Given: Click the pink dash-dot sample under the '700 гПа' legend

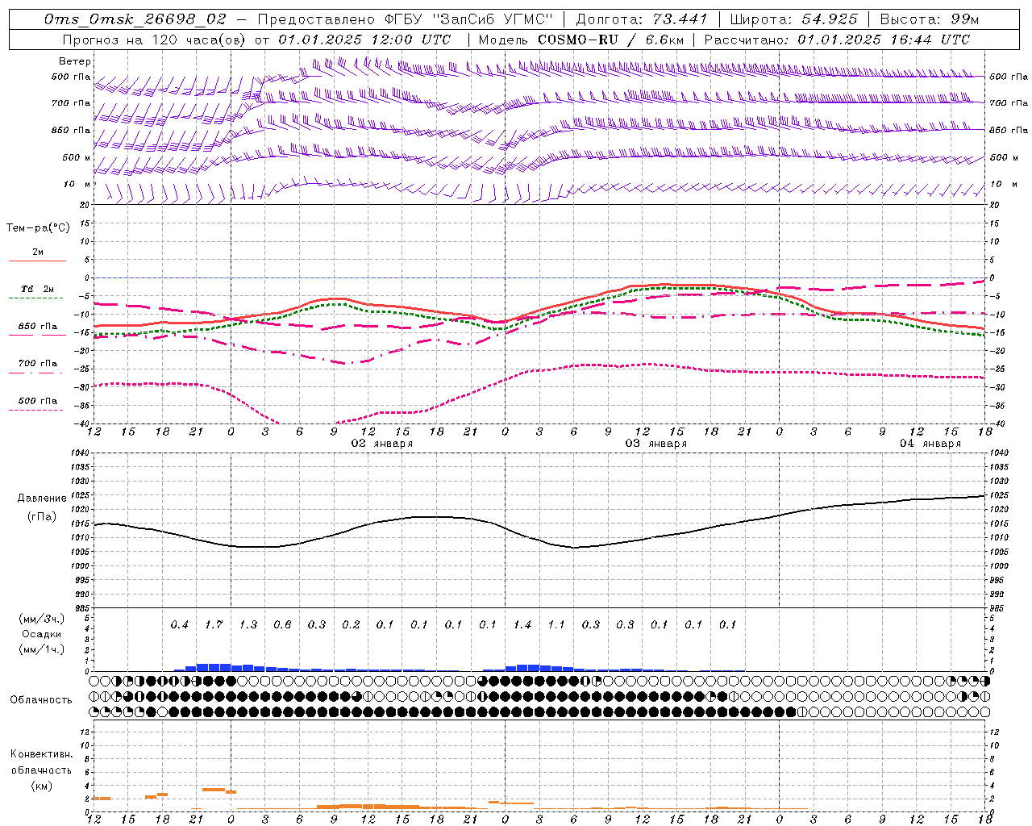Looking at the screenshot, I should pyautogui.click(x=37, y=373).
